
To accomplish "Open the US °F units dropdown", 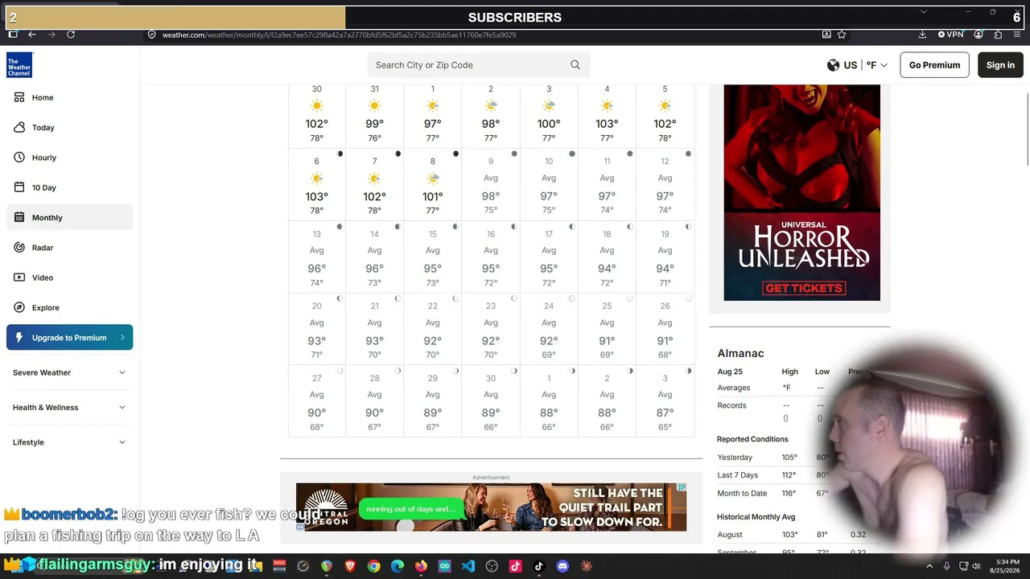I will click(858, 65).
